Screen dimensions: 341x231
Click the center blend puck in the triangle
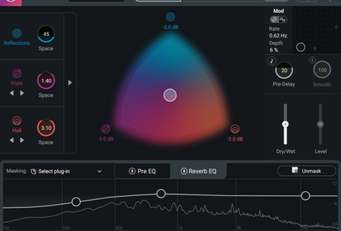click(x=170, y=95)
